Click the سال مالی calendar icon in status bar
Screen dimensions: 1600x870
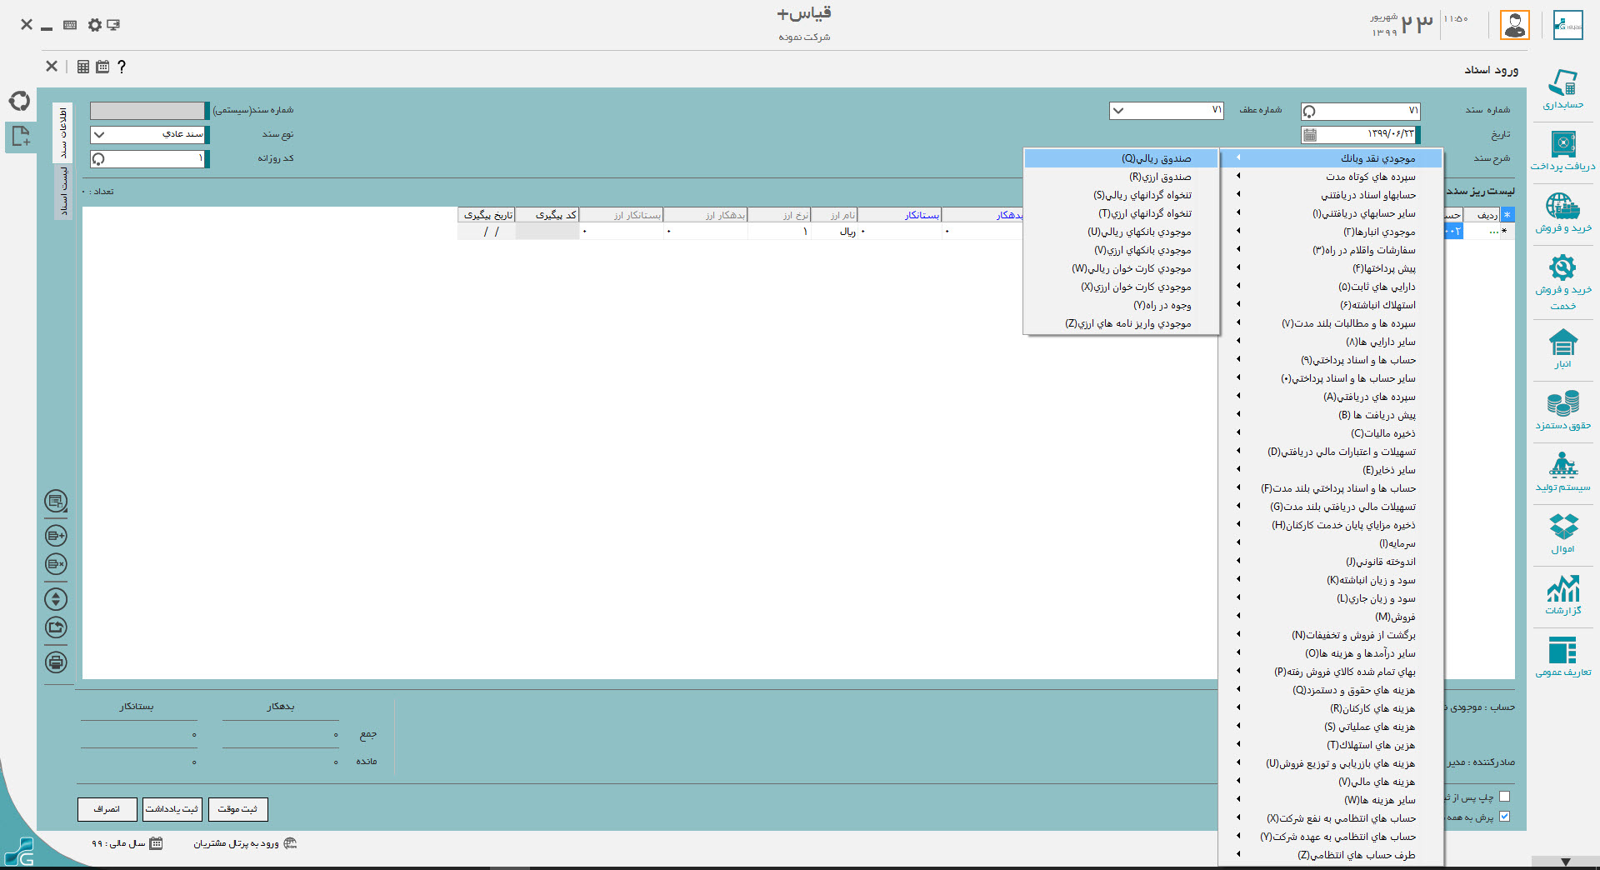tap(156, 843)
